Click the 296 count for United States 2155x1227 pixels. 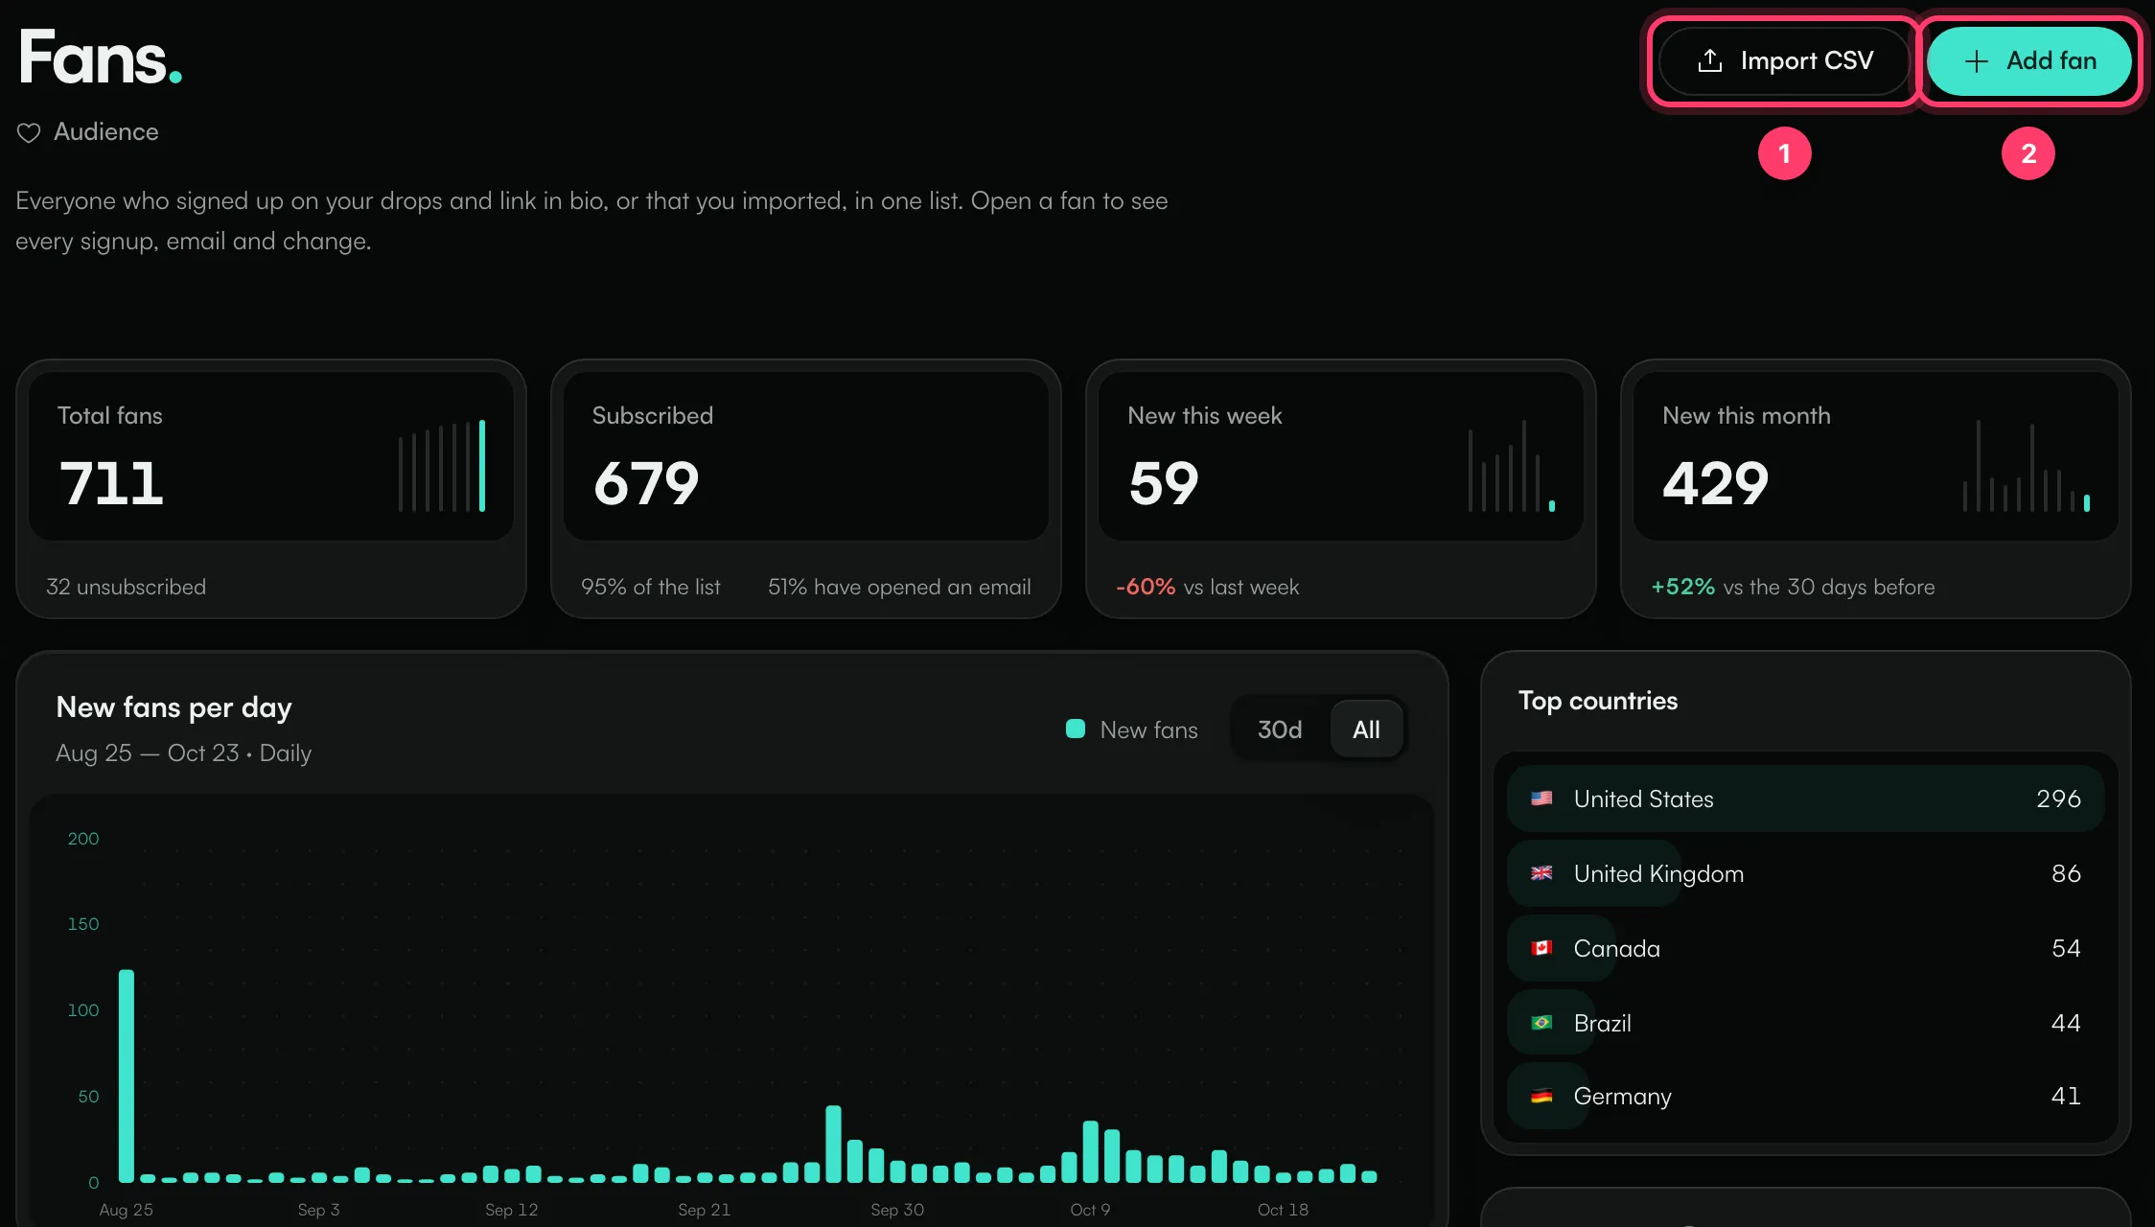[2058, 799]
